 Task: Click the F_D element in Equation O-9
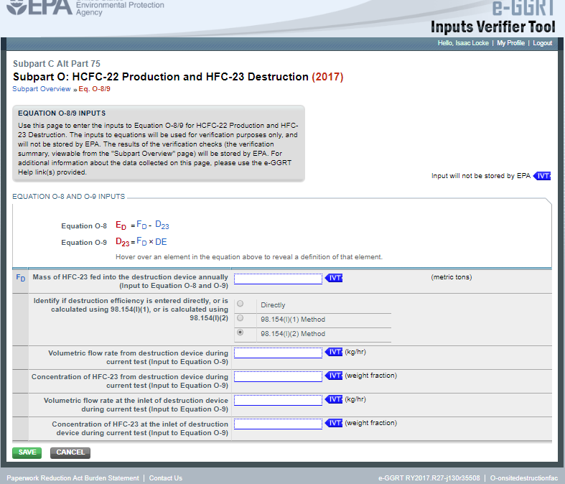tap(141, 242)
